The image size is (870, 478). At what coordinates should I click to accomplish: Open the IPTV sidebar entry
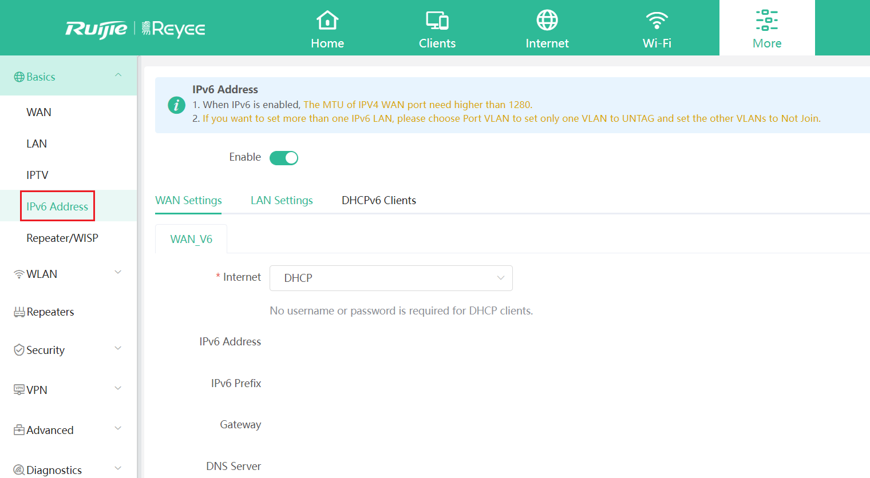click(37, 176)
